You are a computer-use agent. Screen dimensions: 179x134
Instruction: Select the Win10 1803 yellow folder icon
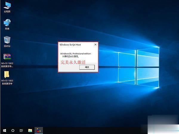click(7, 78)
